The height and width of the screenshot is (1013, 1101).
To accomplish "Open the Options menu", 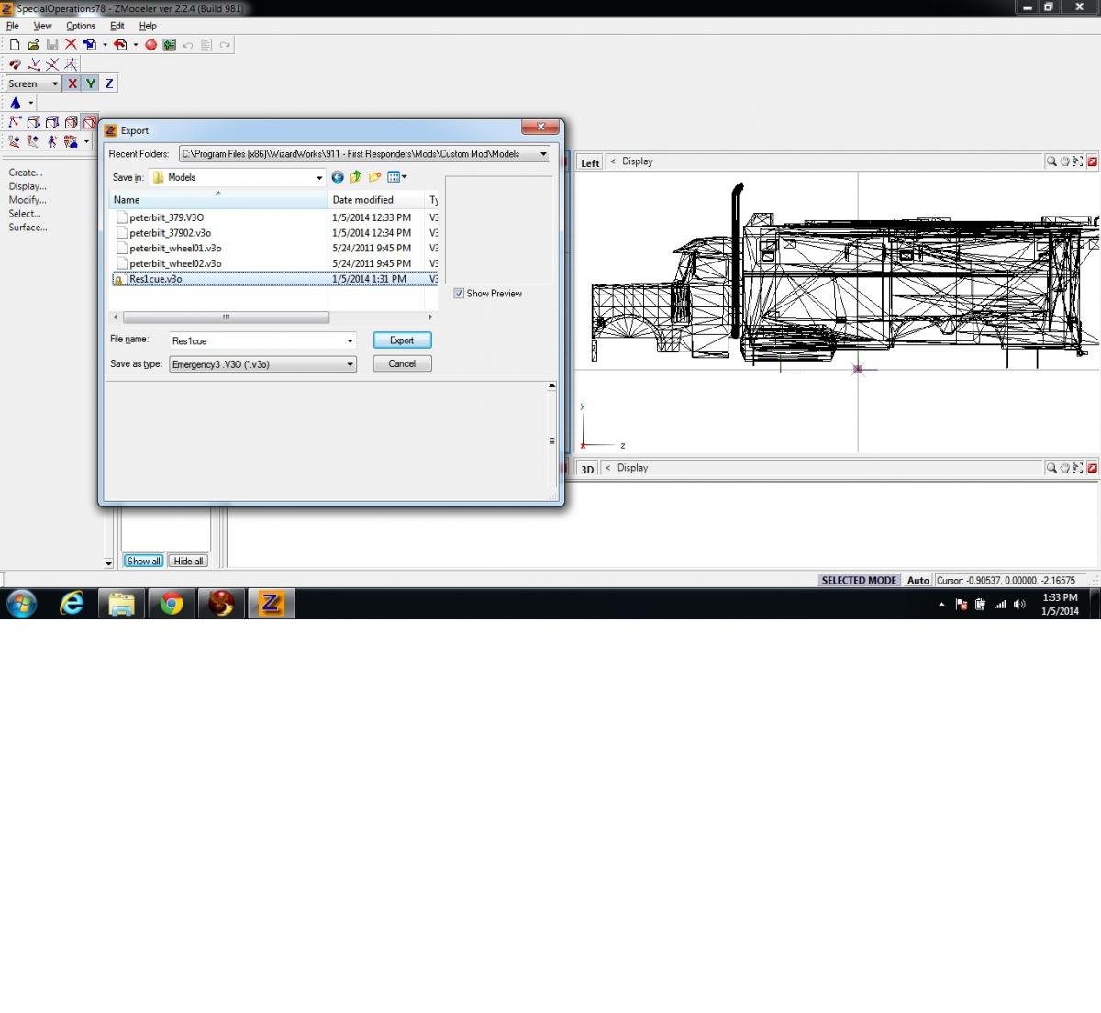I will (81, 26).
